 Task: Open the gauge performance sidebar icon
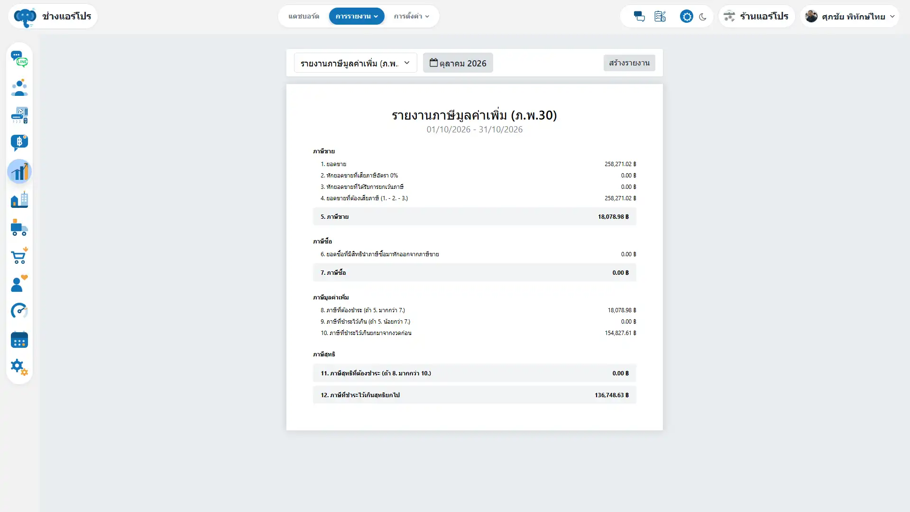(x=19, y=311)
